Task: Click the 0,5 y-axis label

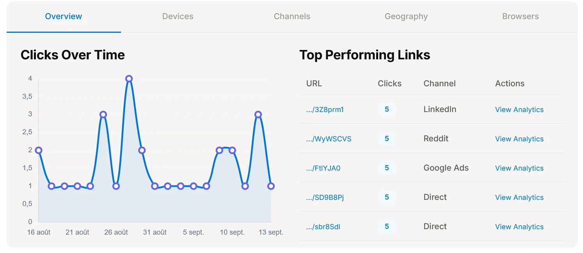Action: tap(27, 204)
